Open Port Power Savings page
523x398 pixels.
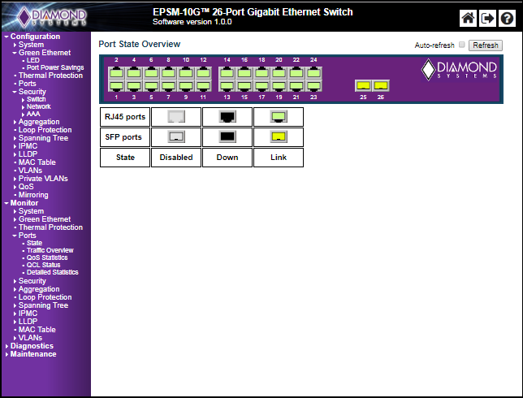click(55, 67)
